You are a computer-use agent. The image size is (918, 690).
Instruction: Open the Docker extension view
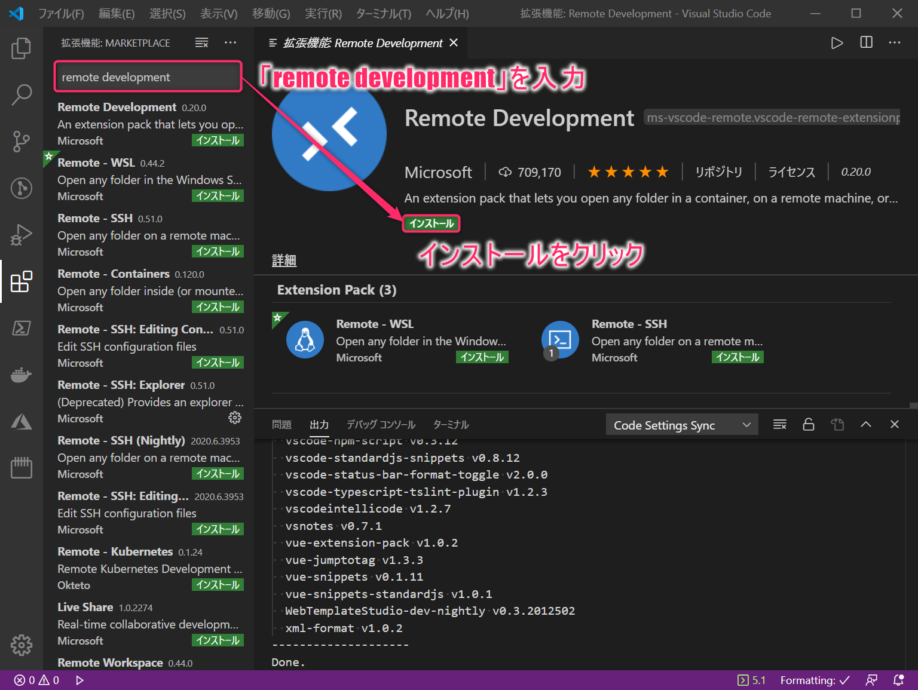[22, 375]
